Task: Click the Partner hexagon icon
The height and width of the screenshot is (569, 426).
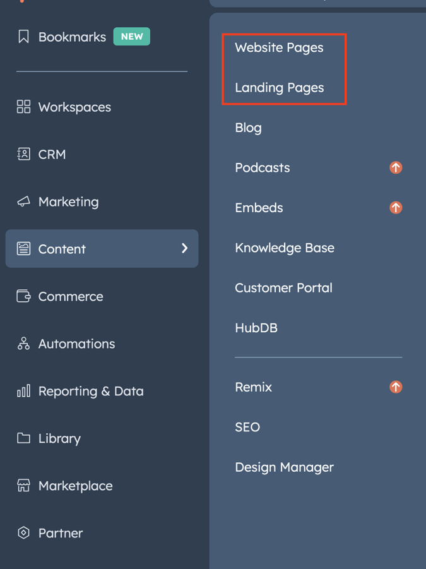Action: (x=23, y=533)
